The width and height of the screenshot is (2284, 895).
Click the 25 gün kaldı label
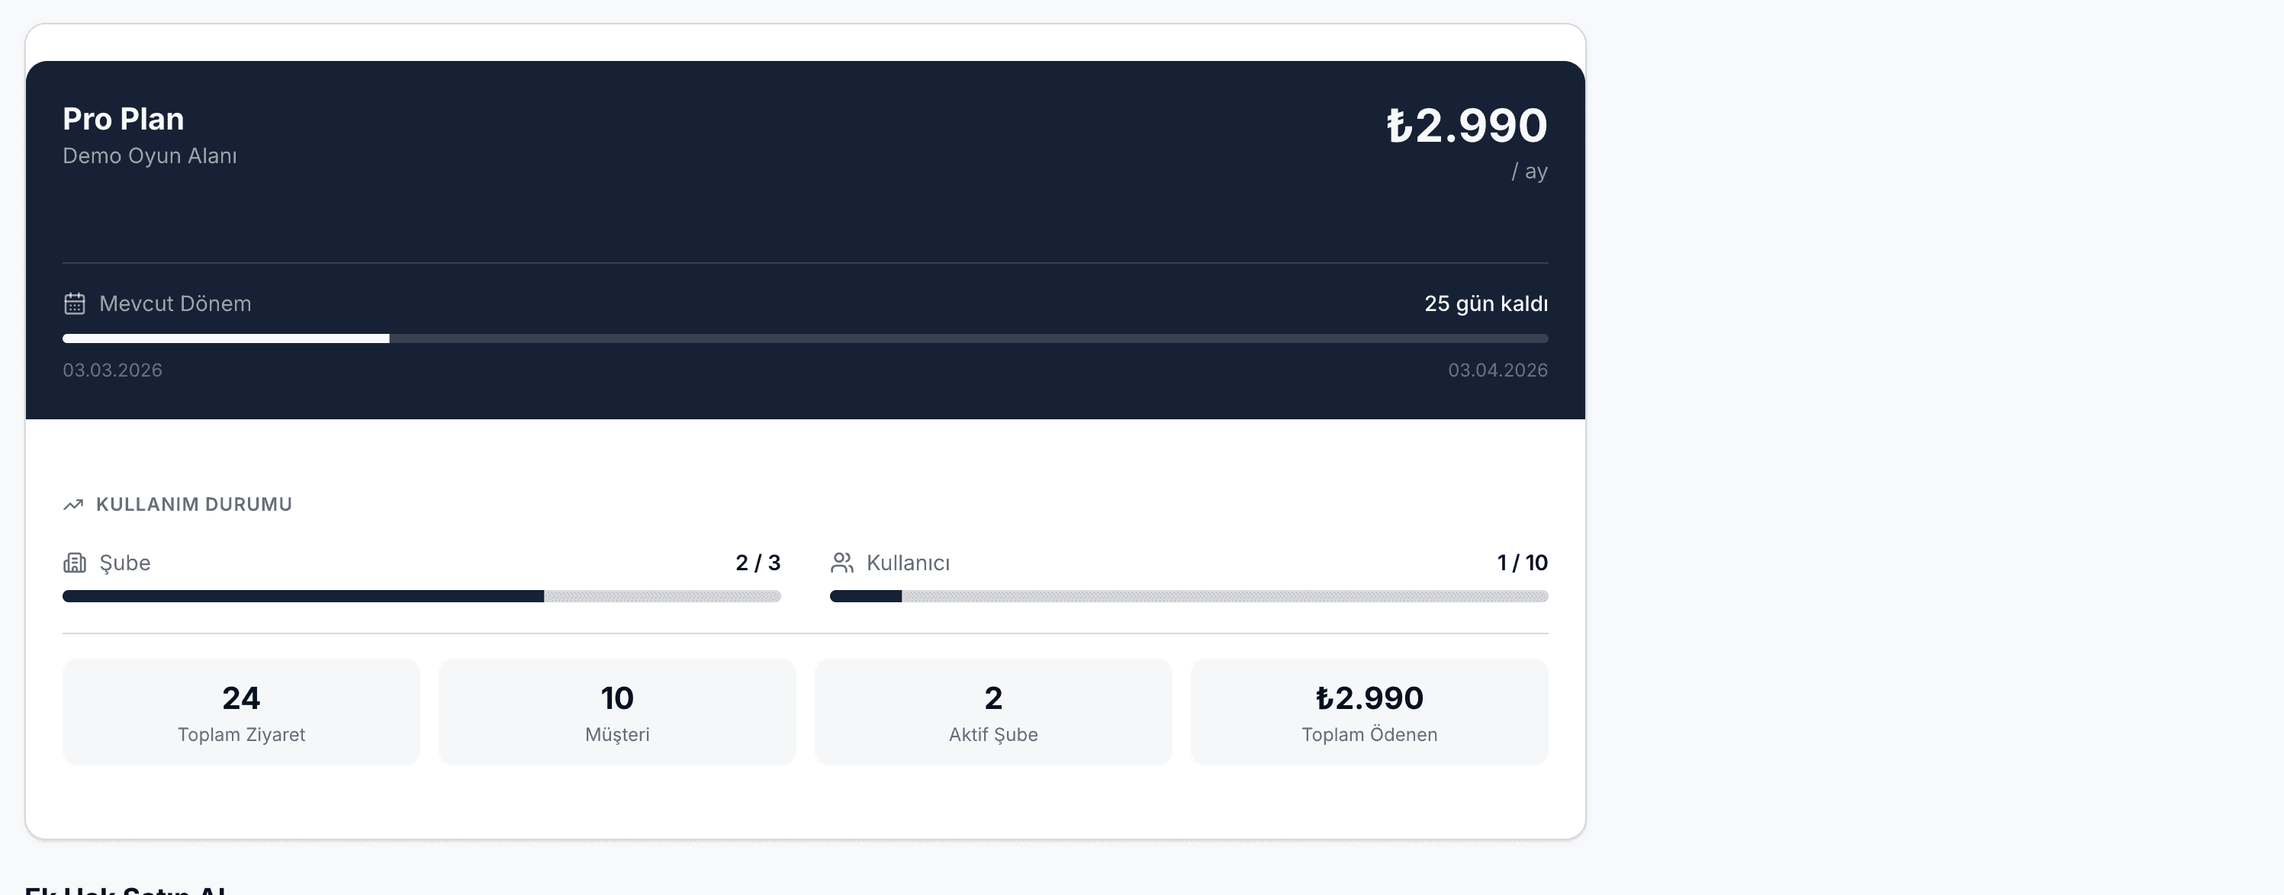[1486, 304]
